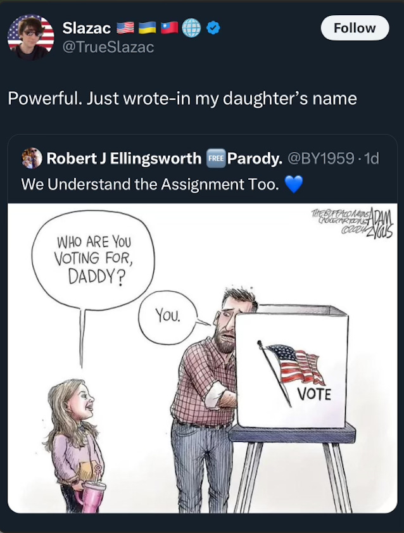The height and width of the screenshot is (533, 404).
Task: Click the 'Who are you voting for' speech bubble
Action: 93,260
